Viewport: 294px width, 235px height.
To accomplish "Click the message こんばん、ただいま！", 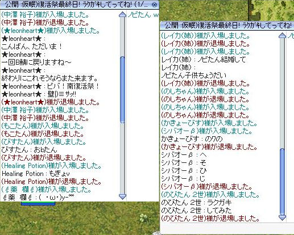I will point(32,47).
